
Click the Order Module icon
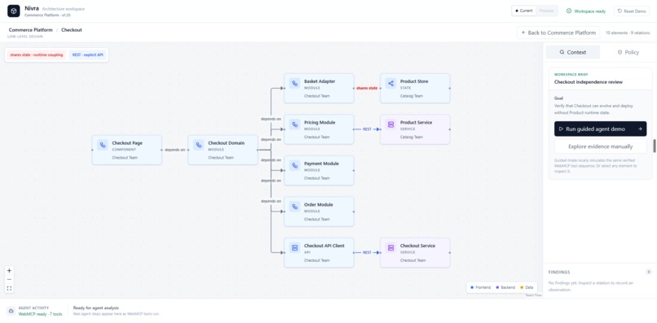click(294, 207)
